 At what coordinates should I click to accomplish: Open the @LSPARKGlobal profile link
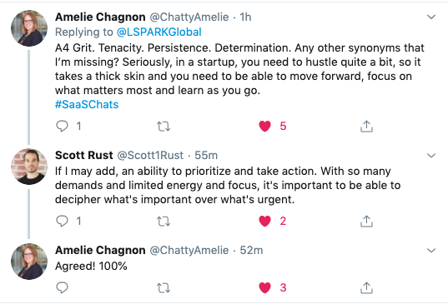(159, 32)
